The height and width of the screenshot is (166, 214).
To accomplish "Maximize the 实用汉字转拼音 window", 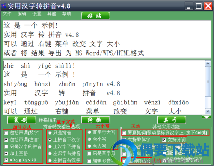I will [x=199, y=6].
